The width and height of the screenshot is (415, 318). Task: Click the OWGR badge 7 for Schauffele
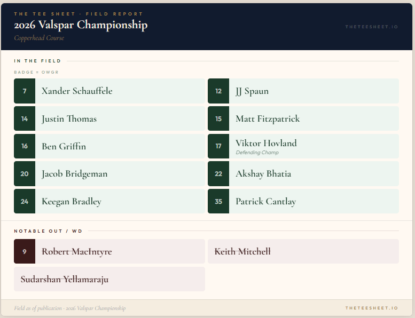pyautogui.click(x=25, y=91)
